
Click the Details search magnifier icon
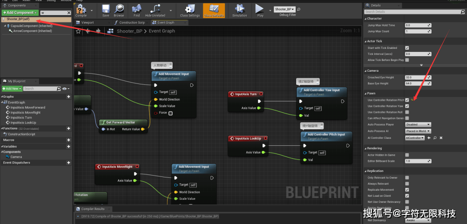462,12
